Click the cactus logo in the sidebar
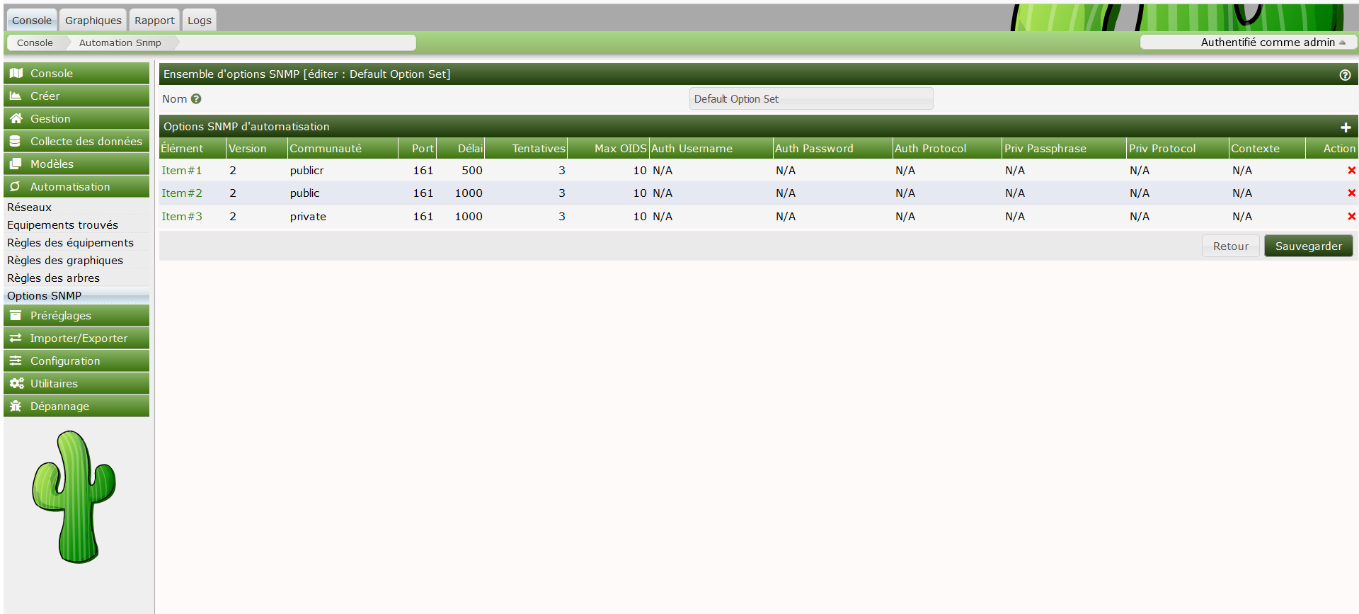Viewport: 1359px width, 614px height. click(x=74, y=497)
